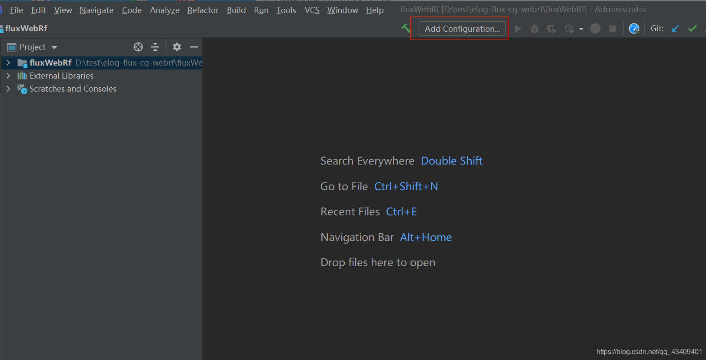The width and height of the screenshot is (706, 360).
Task: Open the profiler run options dropdown arrow
Action: 581,29
